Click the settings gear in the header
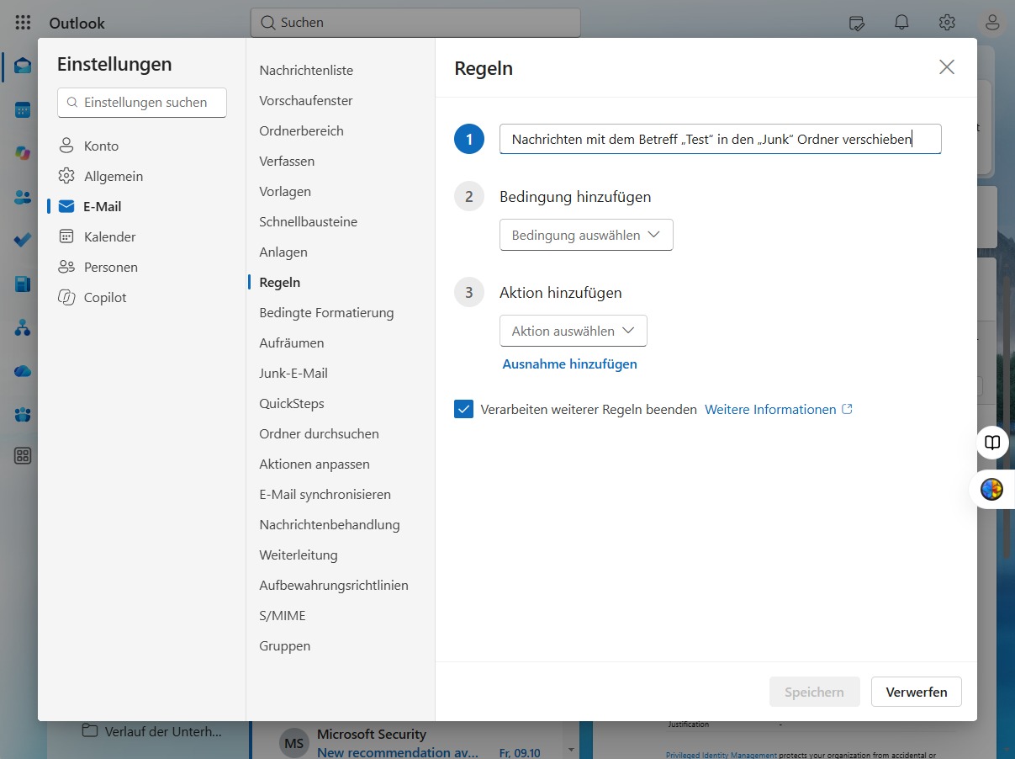 point(947,23)
